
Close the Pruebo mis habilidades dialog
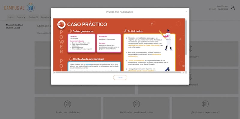click(x=186, y=12)
